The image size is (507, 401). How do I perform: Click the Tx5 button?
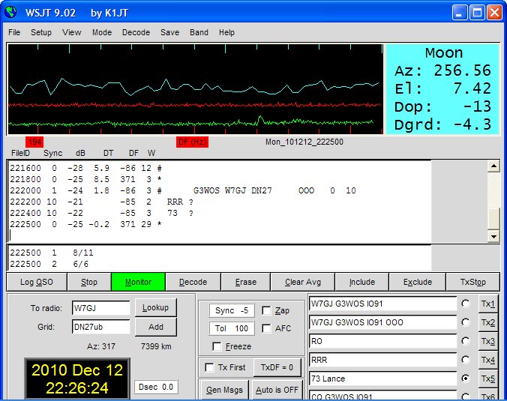pyautogui.click(x=487, y=379)
